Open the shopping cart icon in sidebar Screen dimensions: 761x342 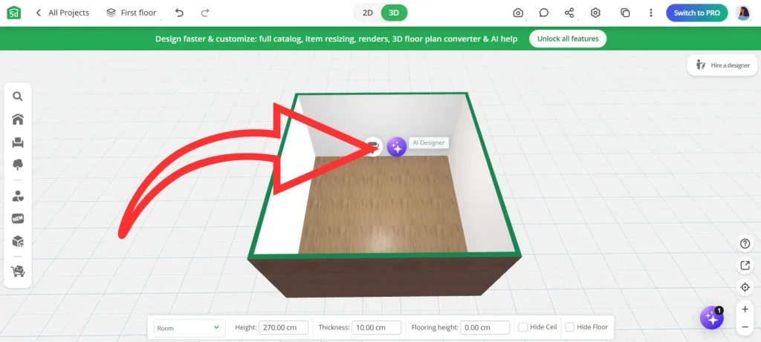tap(17, 272)
